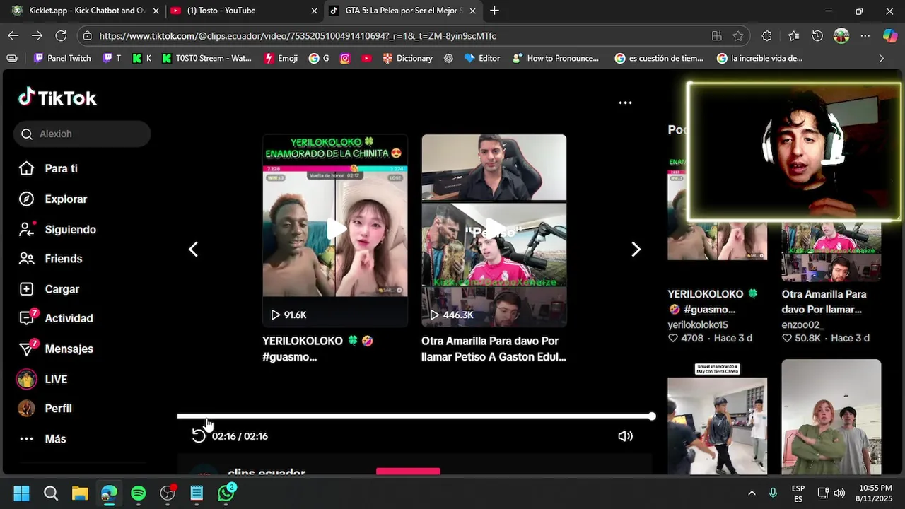
Task: Mute the video volume icon
Action: point(625,436)
